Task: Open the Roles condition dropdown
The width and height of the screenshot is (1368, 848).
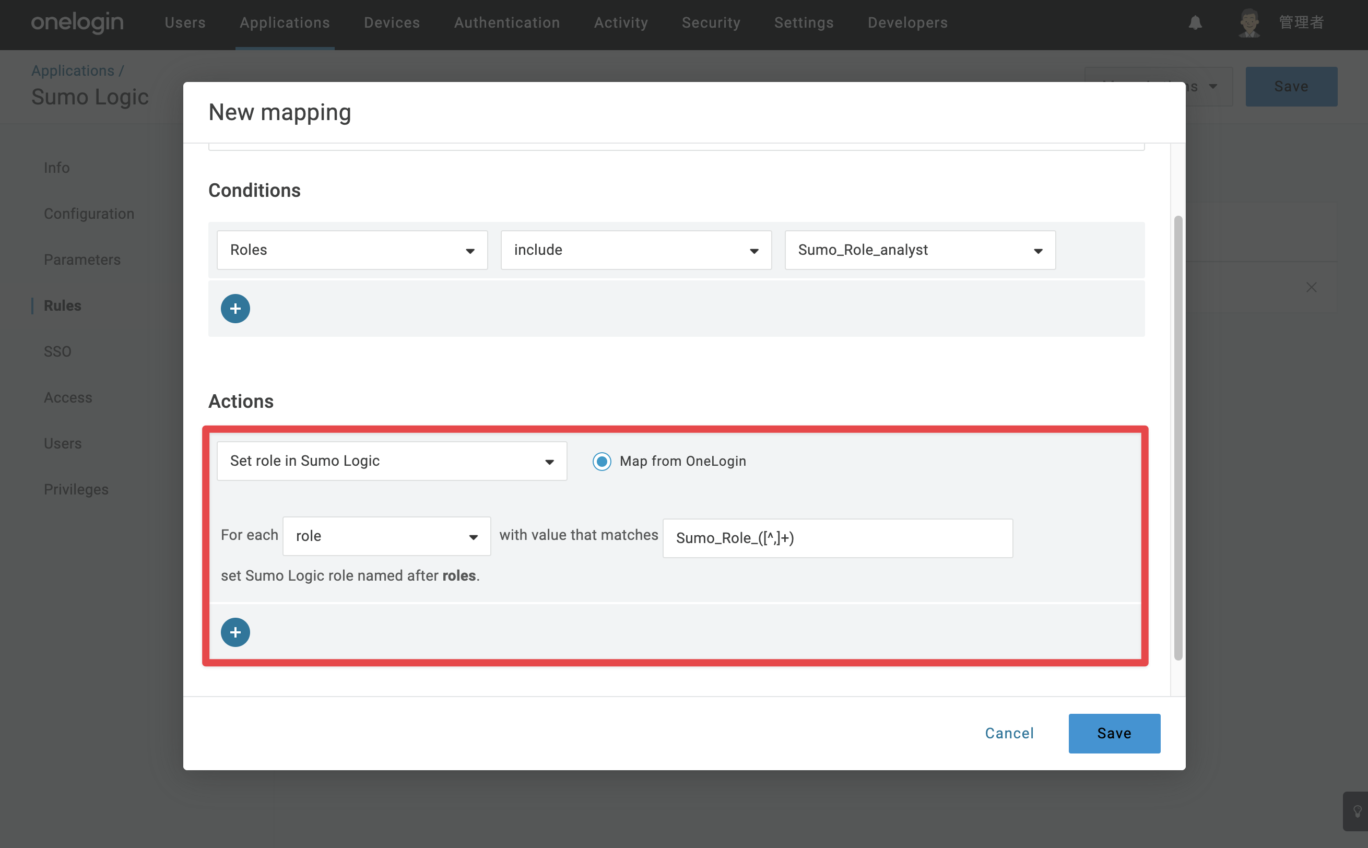Action: (352, 250)
